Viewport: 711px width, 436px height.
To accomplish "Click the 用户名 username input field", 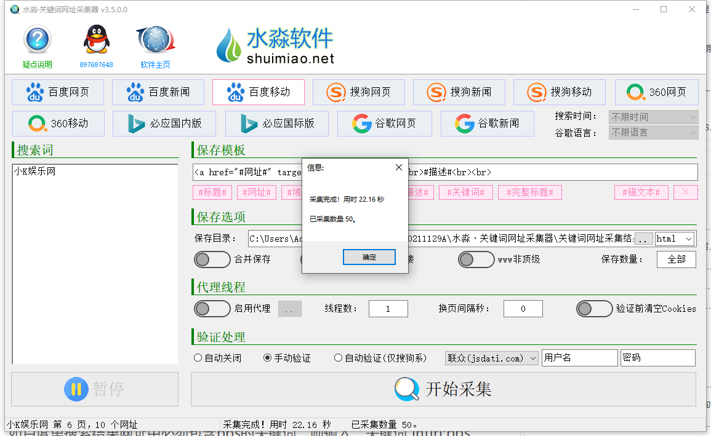I will [579, 358].
